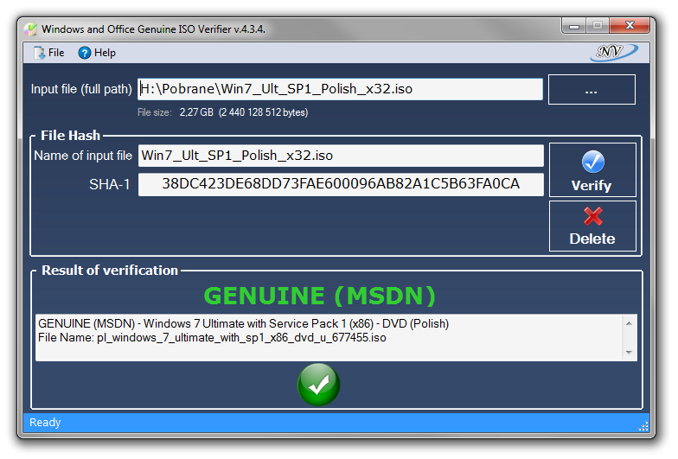Click result line 'Windows 7 Ultimate with Service Pack 1'
Screen dimensions: 678x459
(244, 323)
